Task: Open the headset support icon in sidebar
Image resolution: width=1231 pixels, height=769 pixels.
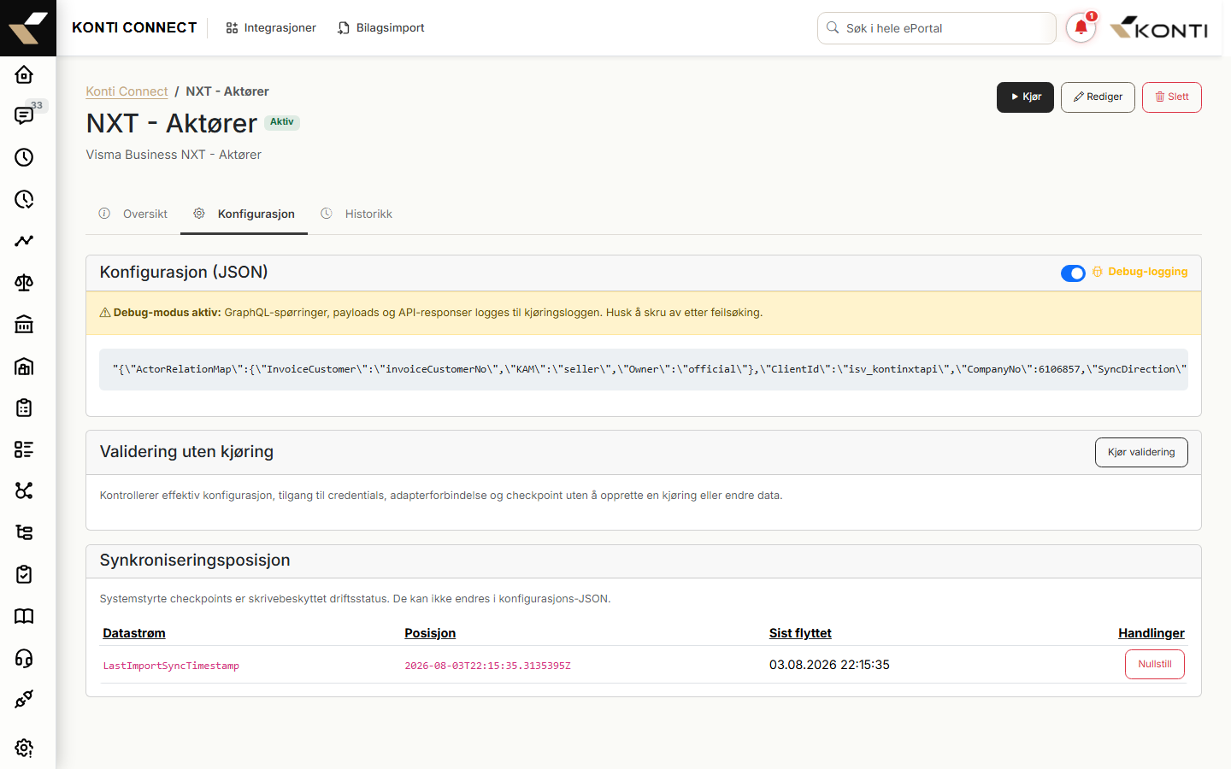Action: pyautogui.click(x=24, y=658)
